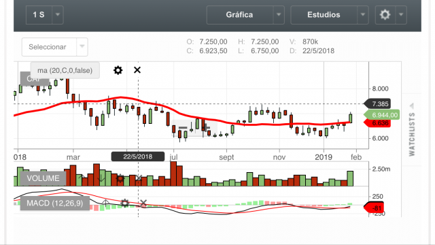Open VOLUME panel settings gear
This screenshot has height=245, width=435.
coord(120,178)
